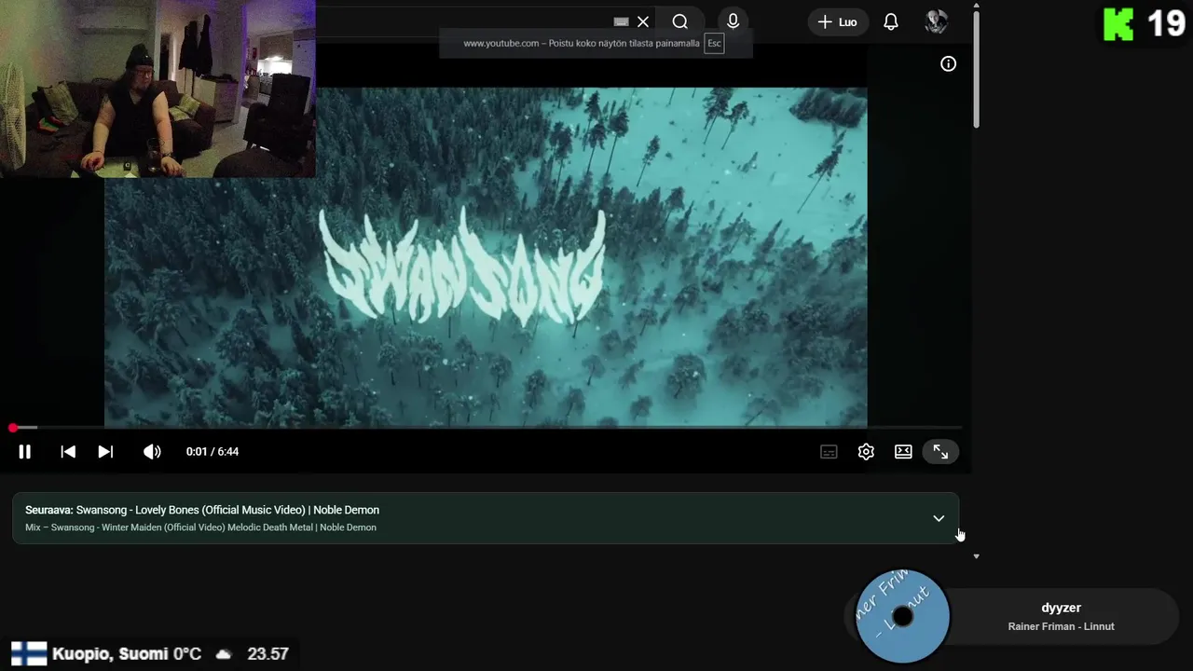Clear the search field with X

click(643, 21)
